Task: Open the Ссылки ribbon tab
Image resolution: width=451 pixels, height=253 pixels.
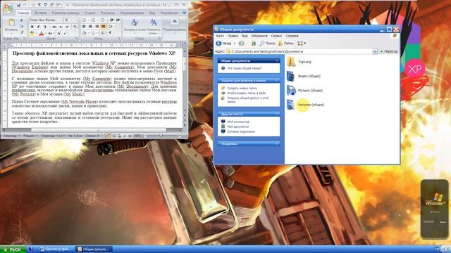Action: 89,13
